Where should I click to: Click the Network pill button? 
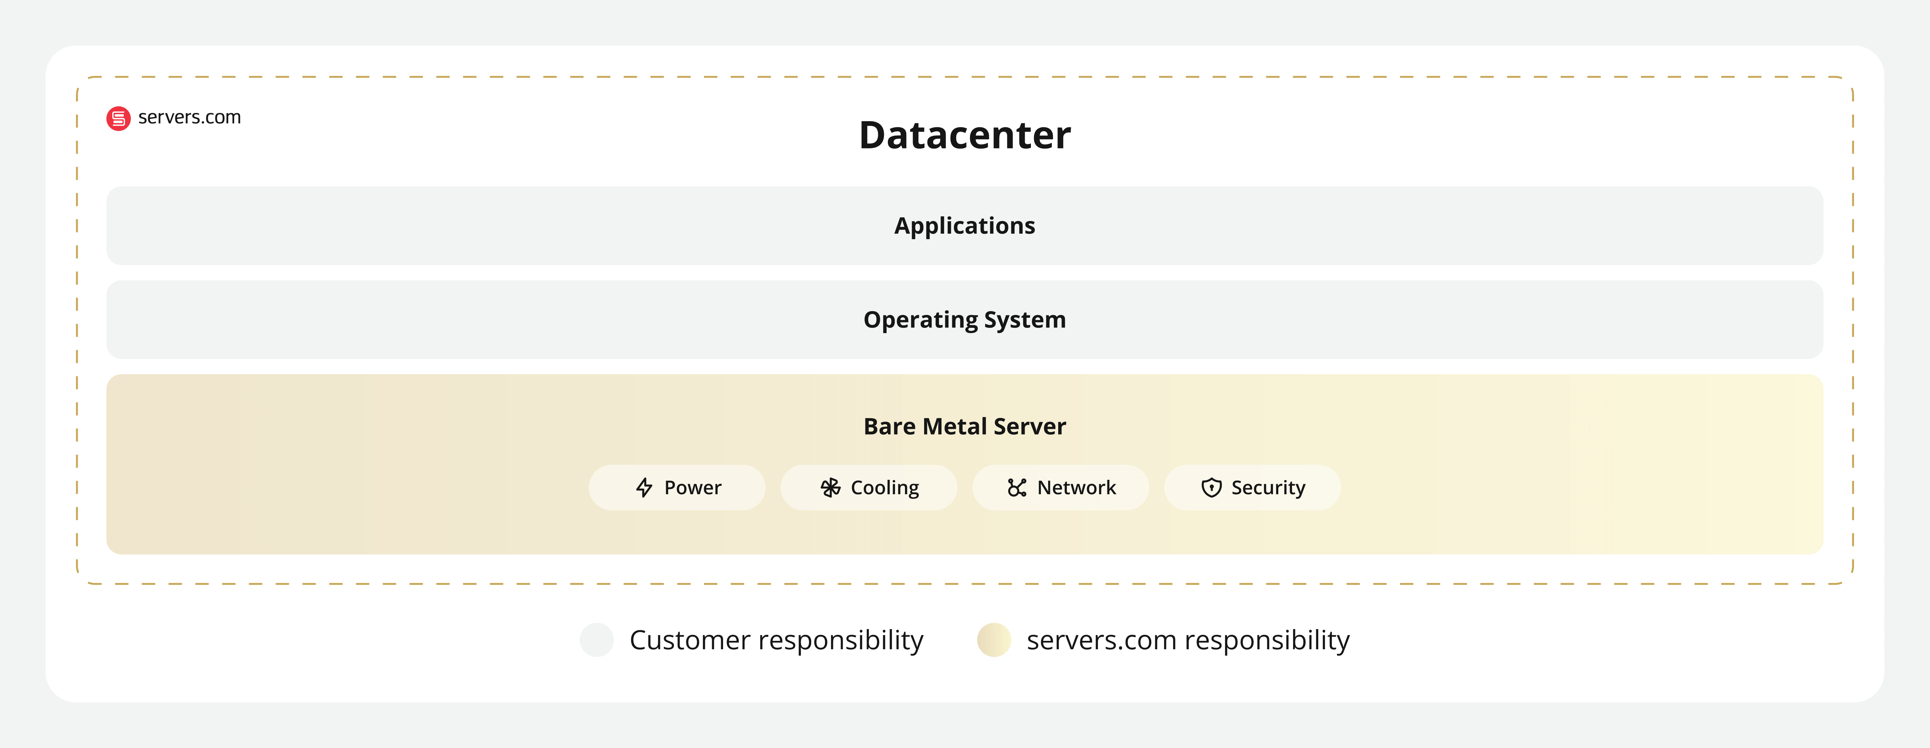coord(1060,487)
